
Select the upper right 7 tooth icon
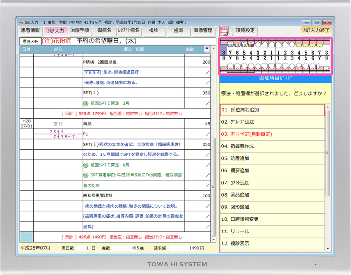pos(231,45)
